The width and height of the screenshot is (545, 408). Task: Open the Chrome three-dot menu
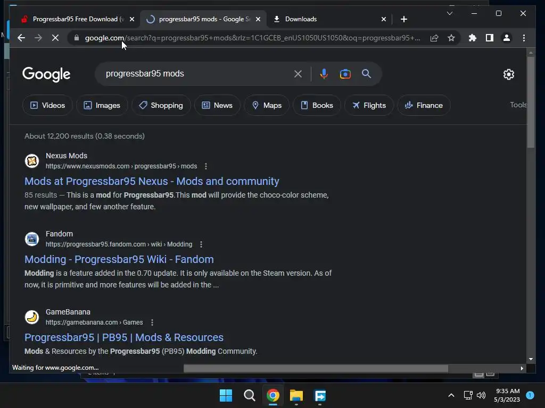click(x=524, y=38)
